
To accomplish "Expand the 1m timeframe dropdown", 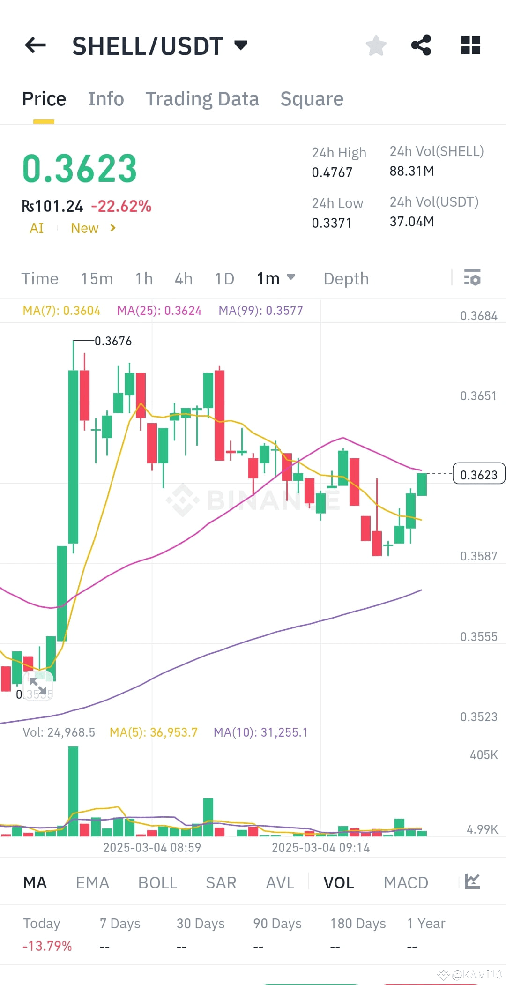I will coord(275,278).
